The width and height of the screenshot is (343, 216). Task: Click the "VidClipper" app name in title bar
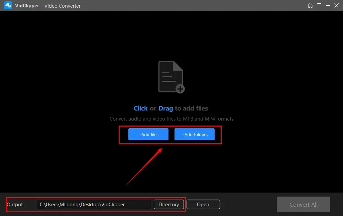(x=26, y=6)
